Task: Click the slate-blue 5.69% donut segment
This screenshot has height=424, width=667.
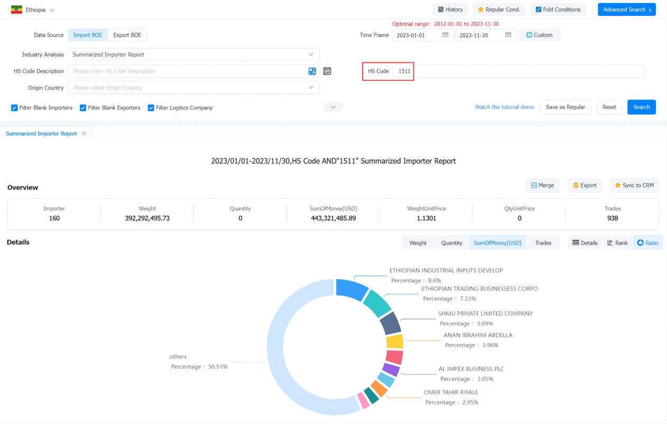Action: coord(391,324)
